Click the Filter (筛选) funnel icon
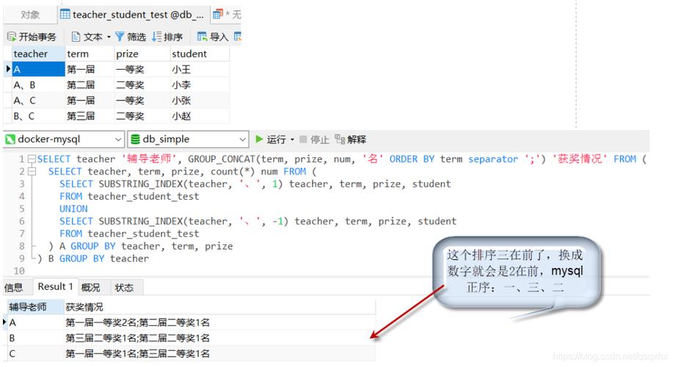The image size is (673, 367). (120, 37)
